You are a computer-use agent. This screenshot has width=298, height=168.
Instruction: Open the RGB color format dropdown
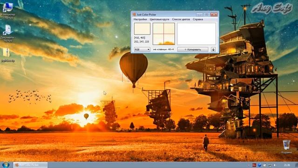142,49
